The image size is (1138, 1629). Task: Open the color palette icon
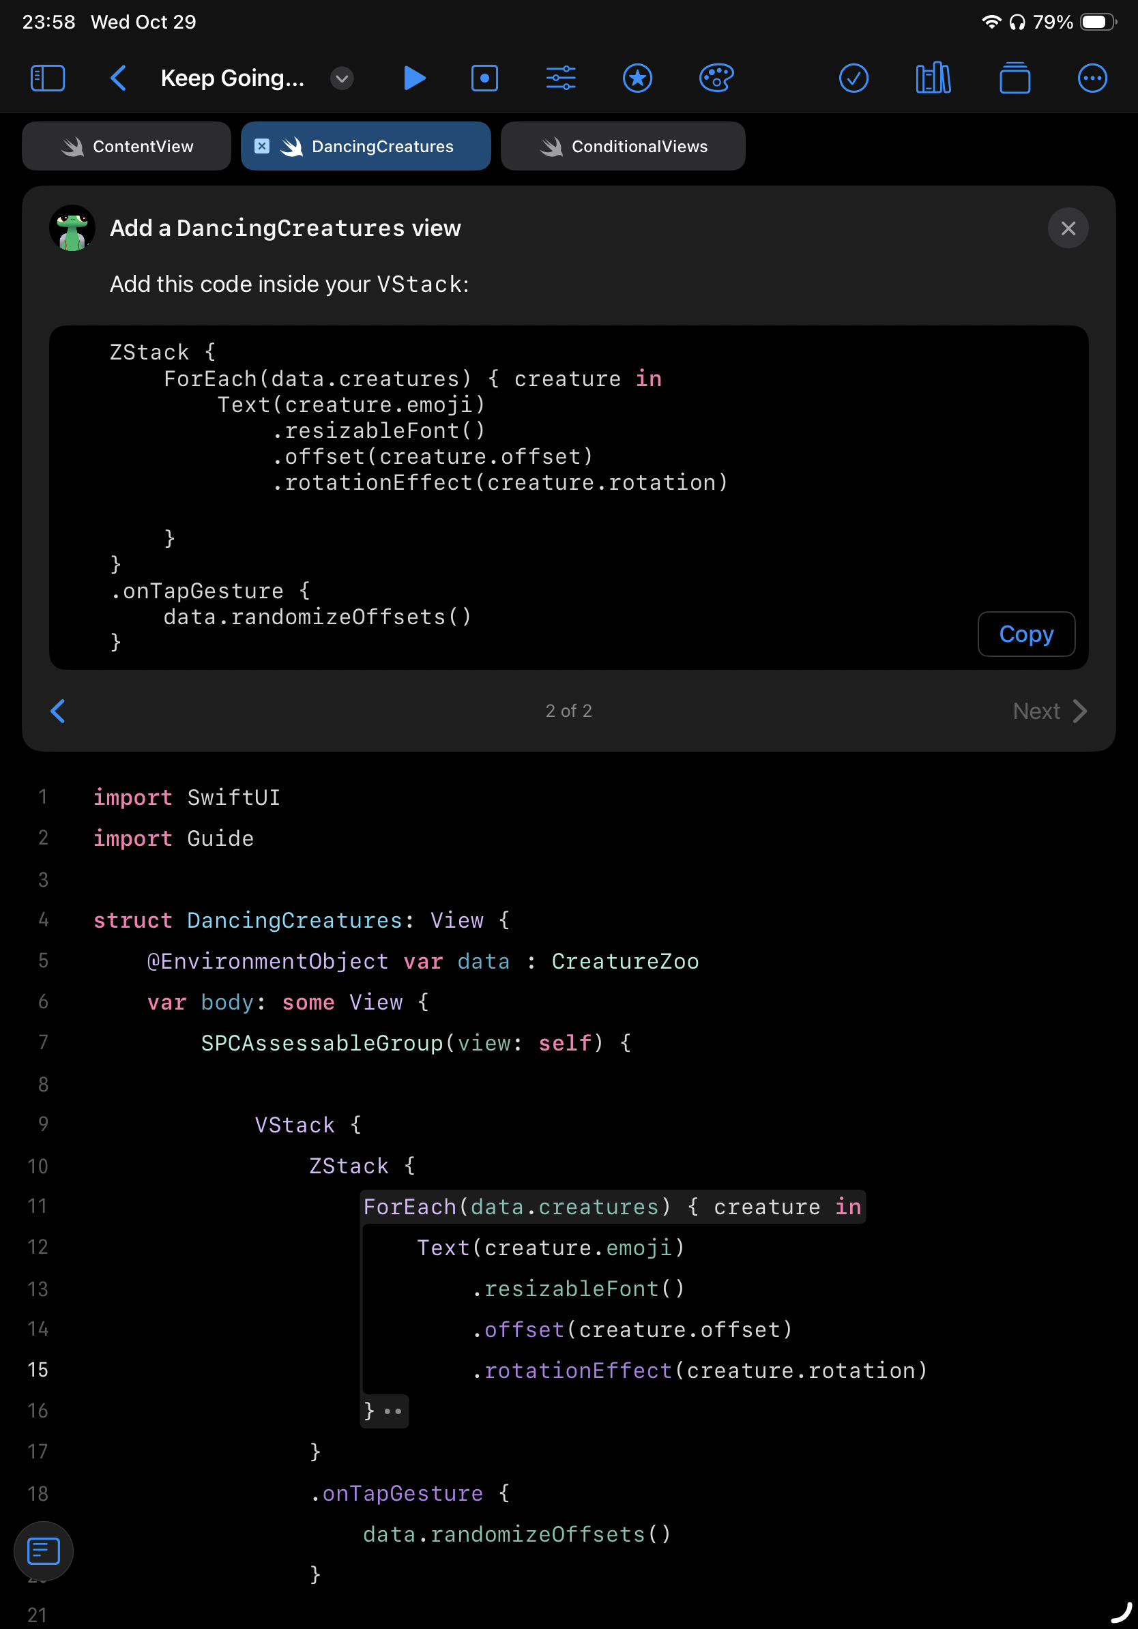[x=716, y=78]
